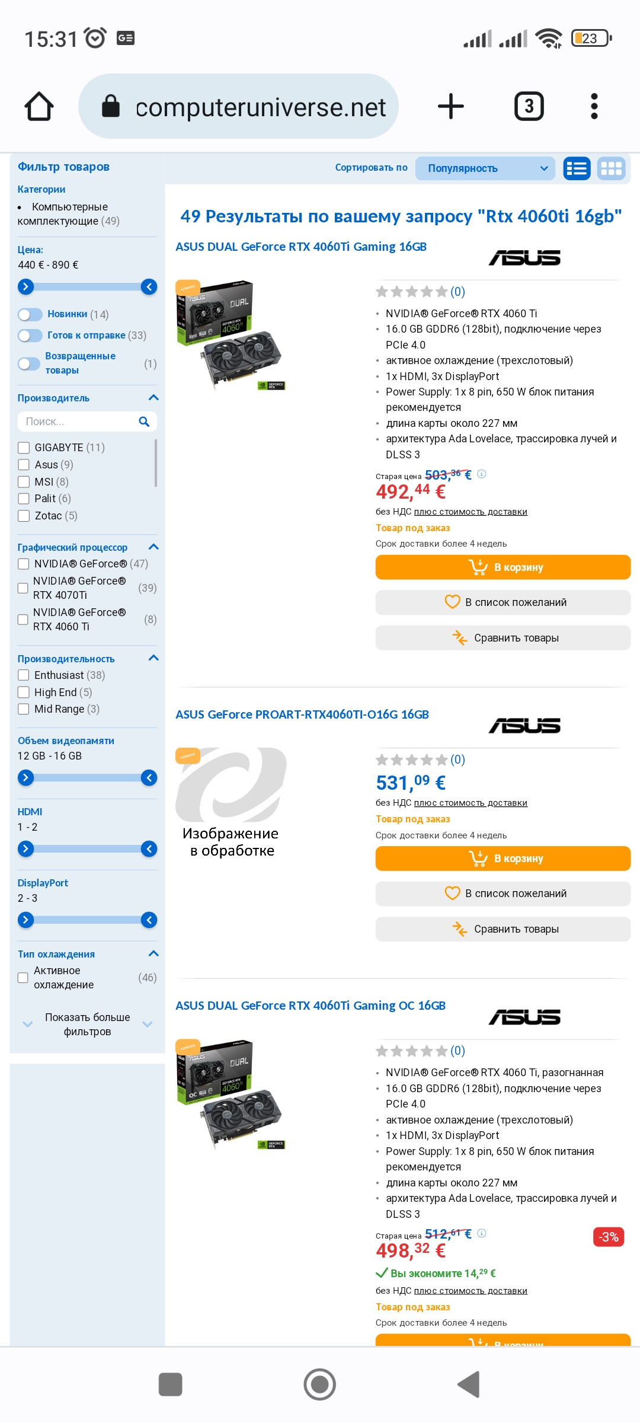640x1423 pixels.
Task: Add ASUS DUAL RTX 4060Ti Gaming 16GB to cart
Action: pos(503,567)
